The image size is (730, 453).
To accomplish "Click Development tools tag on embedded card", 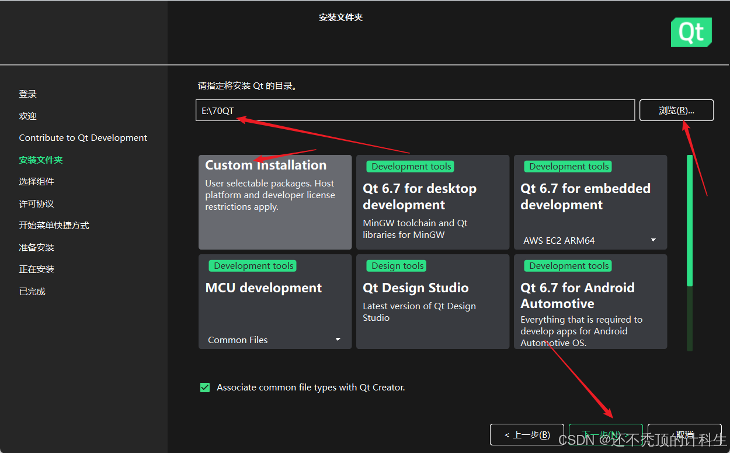I will [x=569, y=167].
